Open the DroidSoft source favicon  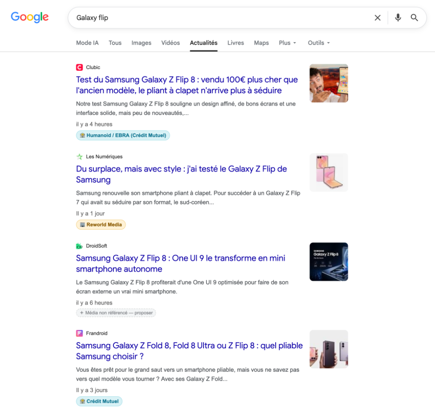tap(79, 246)
